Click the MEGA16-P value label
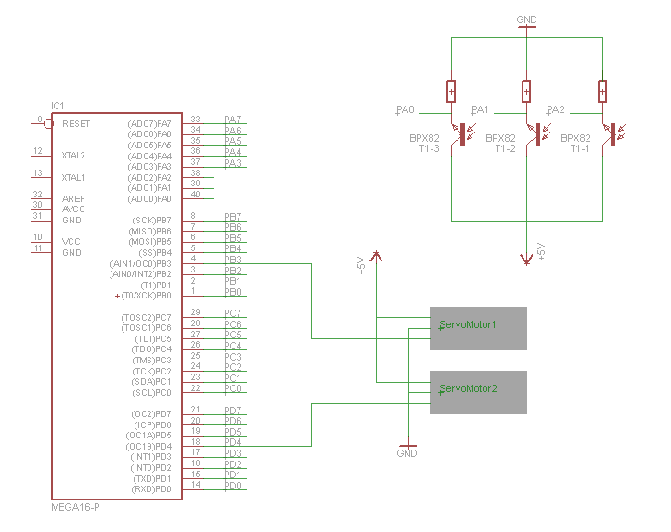The image size is (671, 532). (x=75, y=507)
